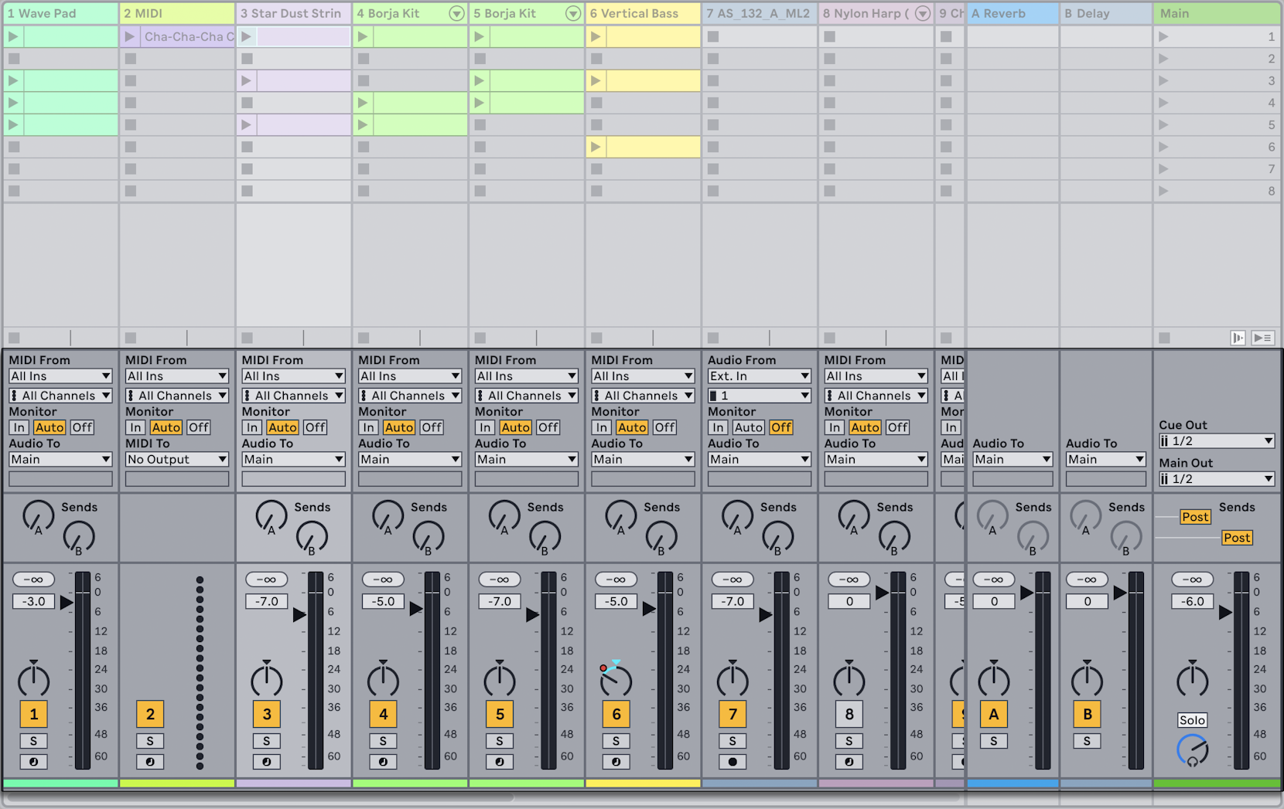Arm recording on the Wave Pad track
Image resolution: width=1284 pixels, height=809 pixels.
pos(33,762)
